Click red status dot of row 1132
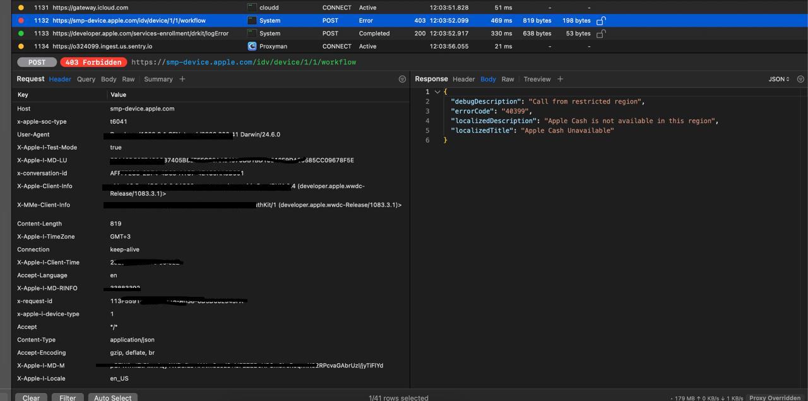Viewport: 808px width, 401px height. pyautogui.click(x=21, y=20)
